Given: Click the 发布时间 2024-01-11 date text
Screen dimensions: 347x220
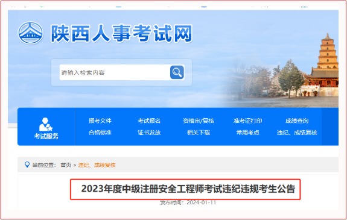Looking at the screenshot, I should [x=188, y=203].
